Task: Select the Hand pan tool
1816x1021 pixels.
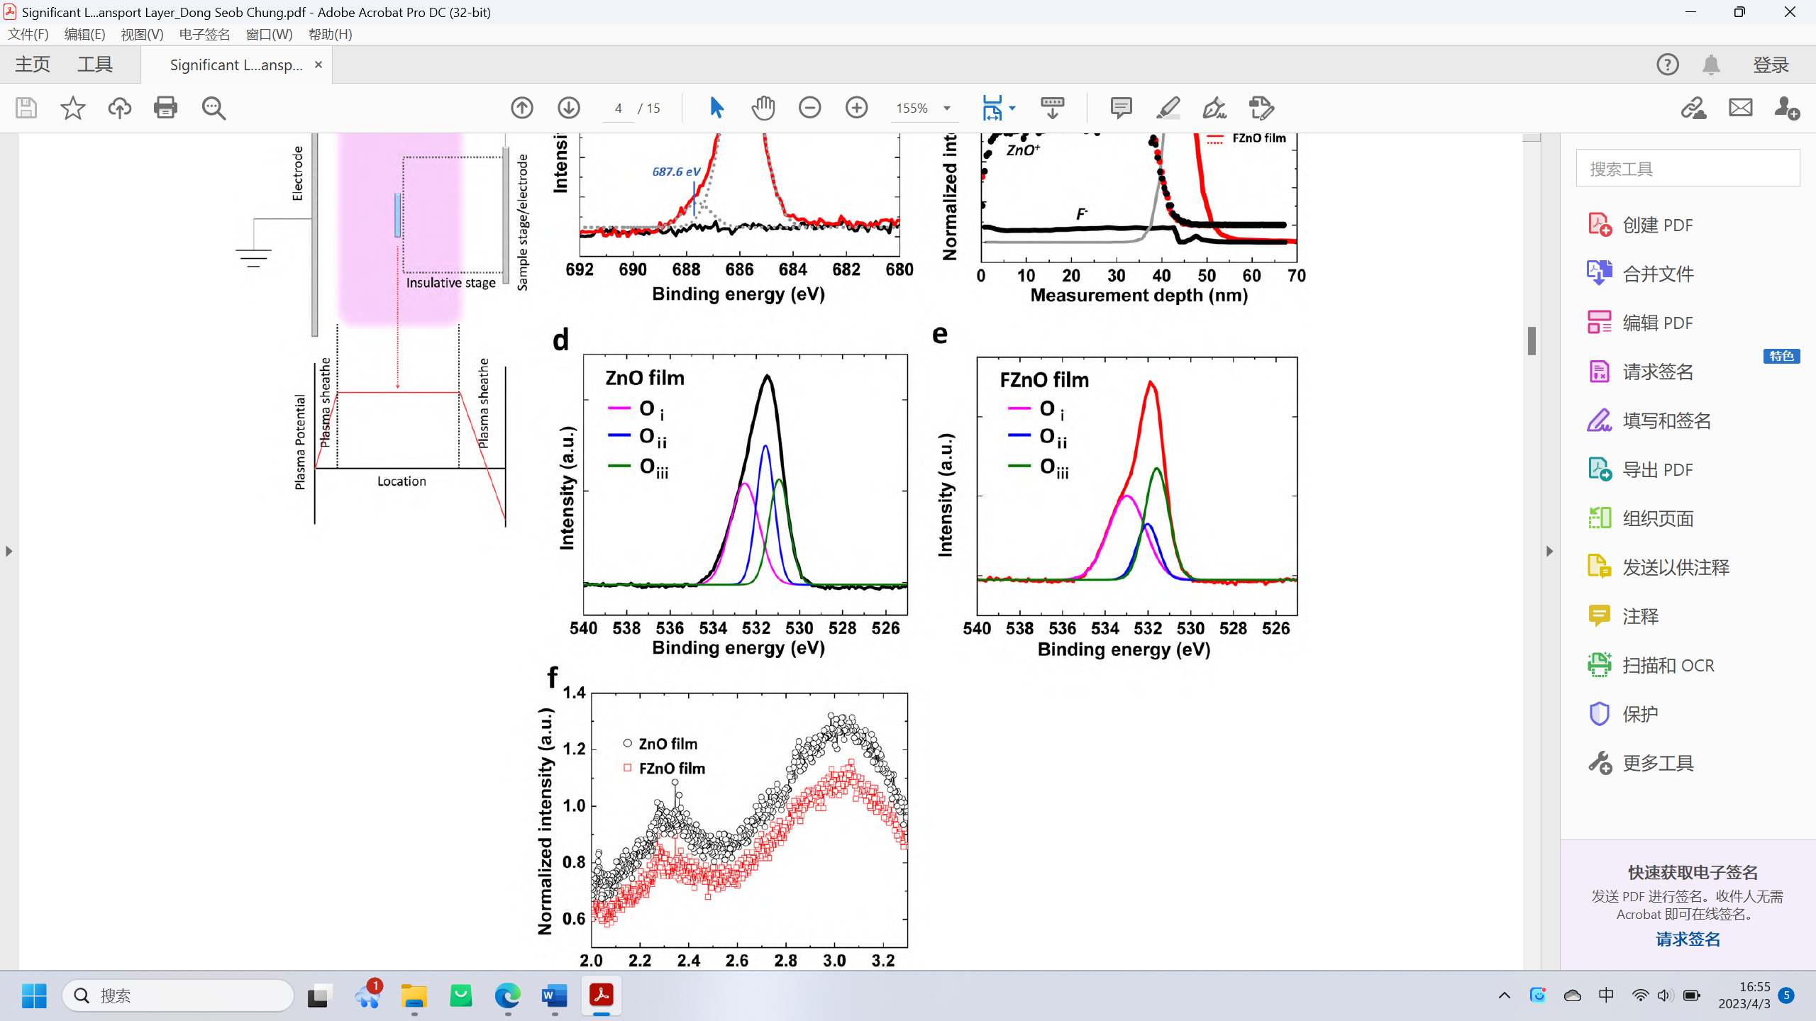Action: 763,108
